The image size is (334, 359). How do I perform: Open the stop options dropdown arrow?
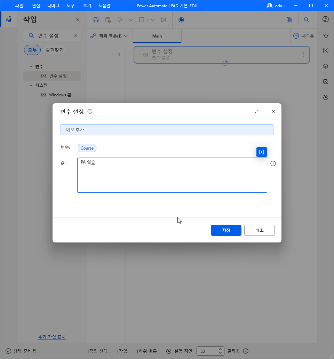(x=153, y=20)
